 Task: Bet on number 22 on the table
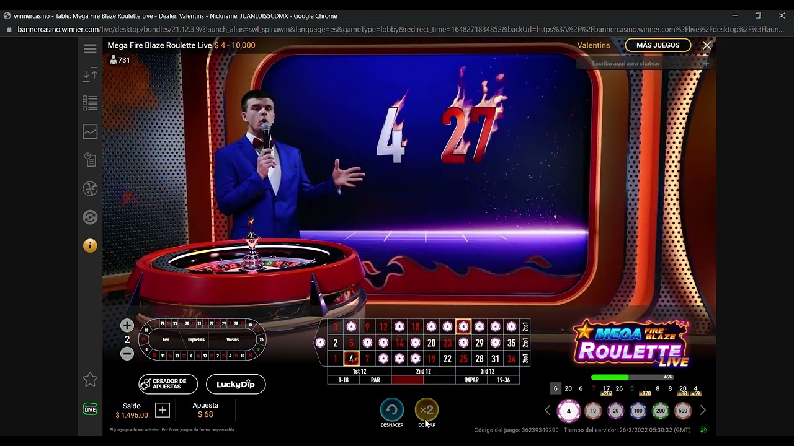coord(447,359)
